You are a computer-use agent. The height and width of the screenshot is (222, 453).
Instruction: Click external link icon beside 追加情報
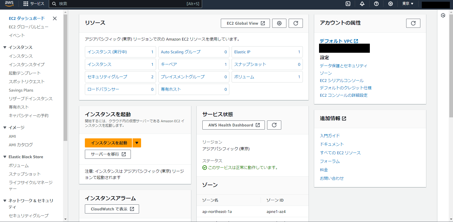tap(344, 119)
